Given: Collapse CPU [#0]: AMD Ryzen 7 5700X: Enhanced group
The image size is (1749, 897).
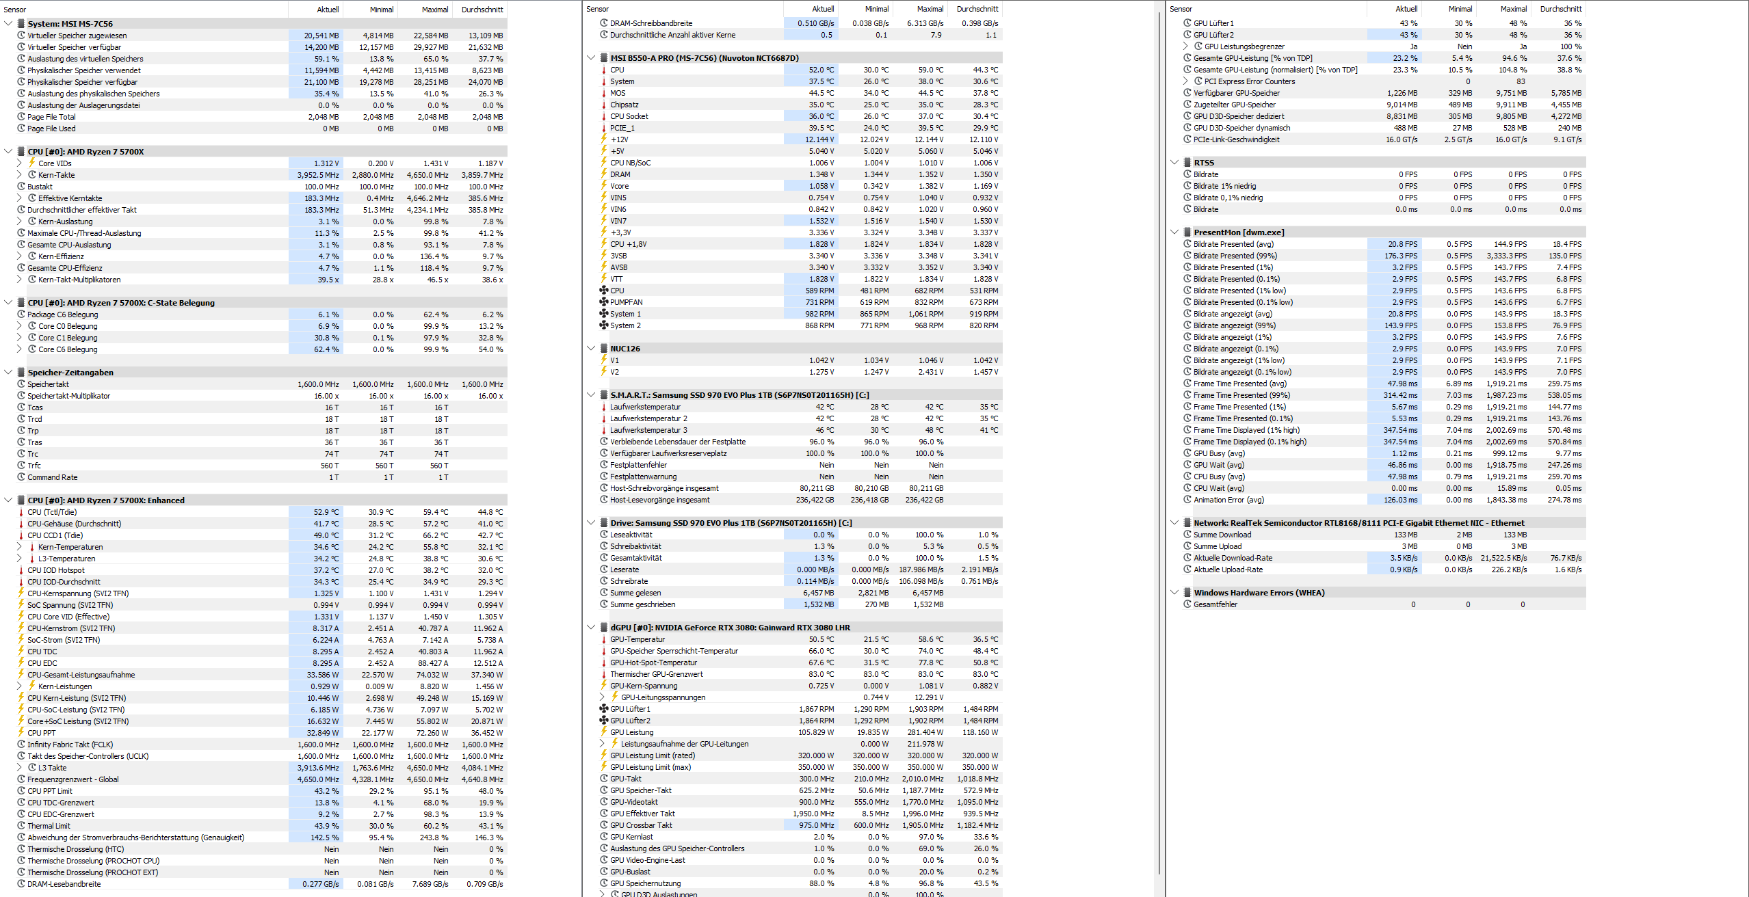Looking at the screenshot, I should (8, 500).
